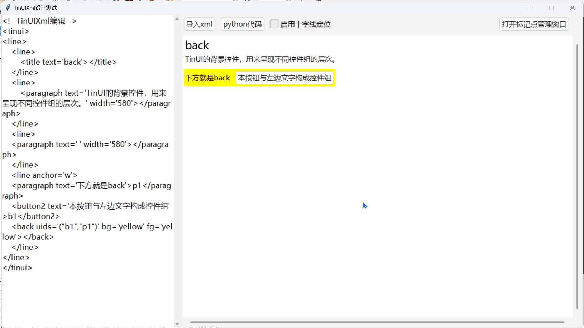
Task: Click the <title text='back'> line in editor
Action: tap(69, 62)
